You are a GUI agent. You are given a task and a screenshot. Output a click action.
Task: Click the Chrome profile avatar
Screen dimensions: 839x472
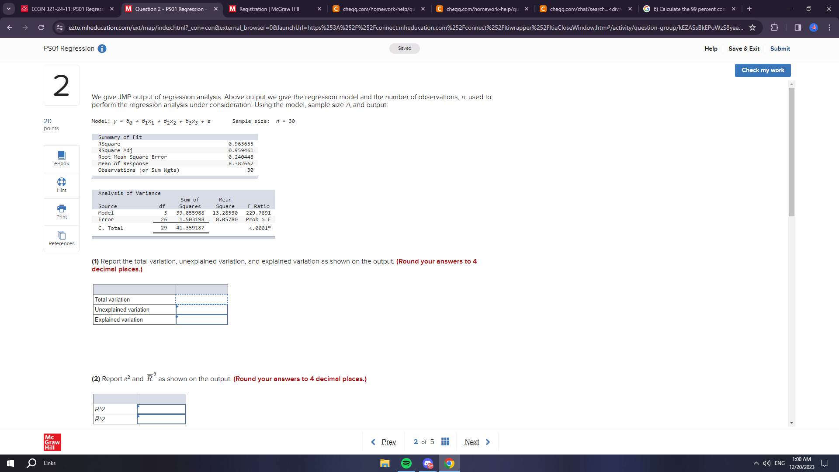(814, 27)
